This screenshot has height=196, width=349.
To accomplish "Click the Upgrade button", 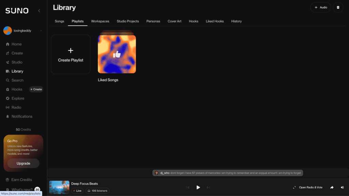I will pos(24,163).
